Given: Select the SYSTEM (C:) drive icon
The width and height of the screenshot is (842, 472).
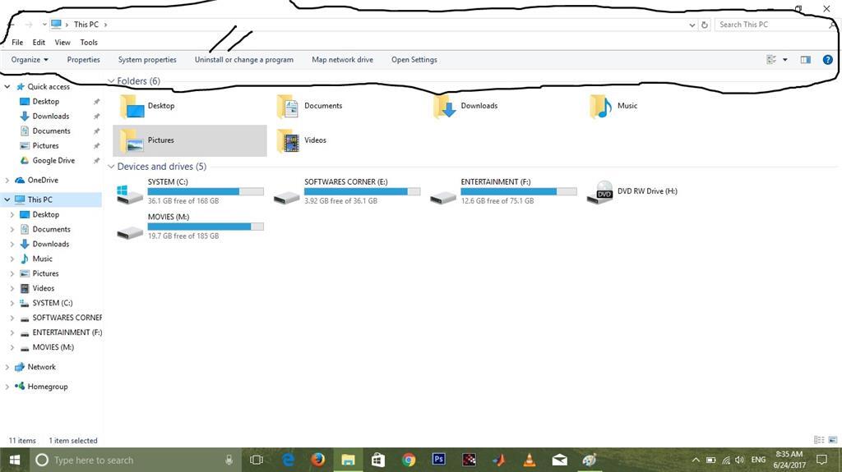Looking at the screenshot, I should click(x=129, y=194).
